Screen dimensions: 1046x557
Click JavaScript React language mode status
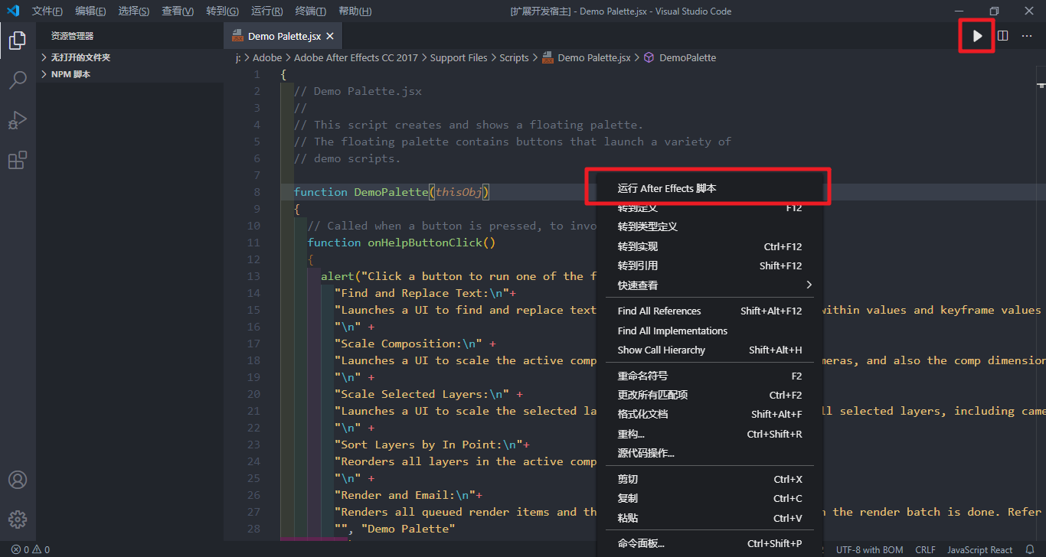980,549
